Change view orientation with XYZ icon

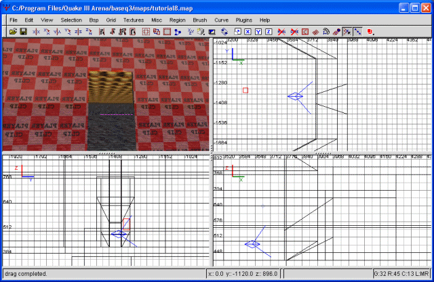tap(191, 32)
